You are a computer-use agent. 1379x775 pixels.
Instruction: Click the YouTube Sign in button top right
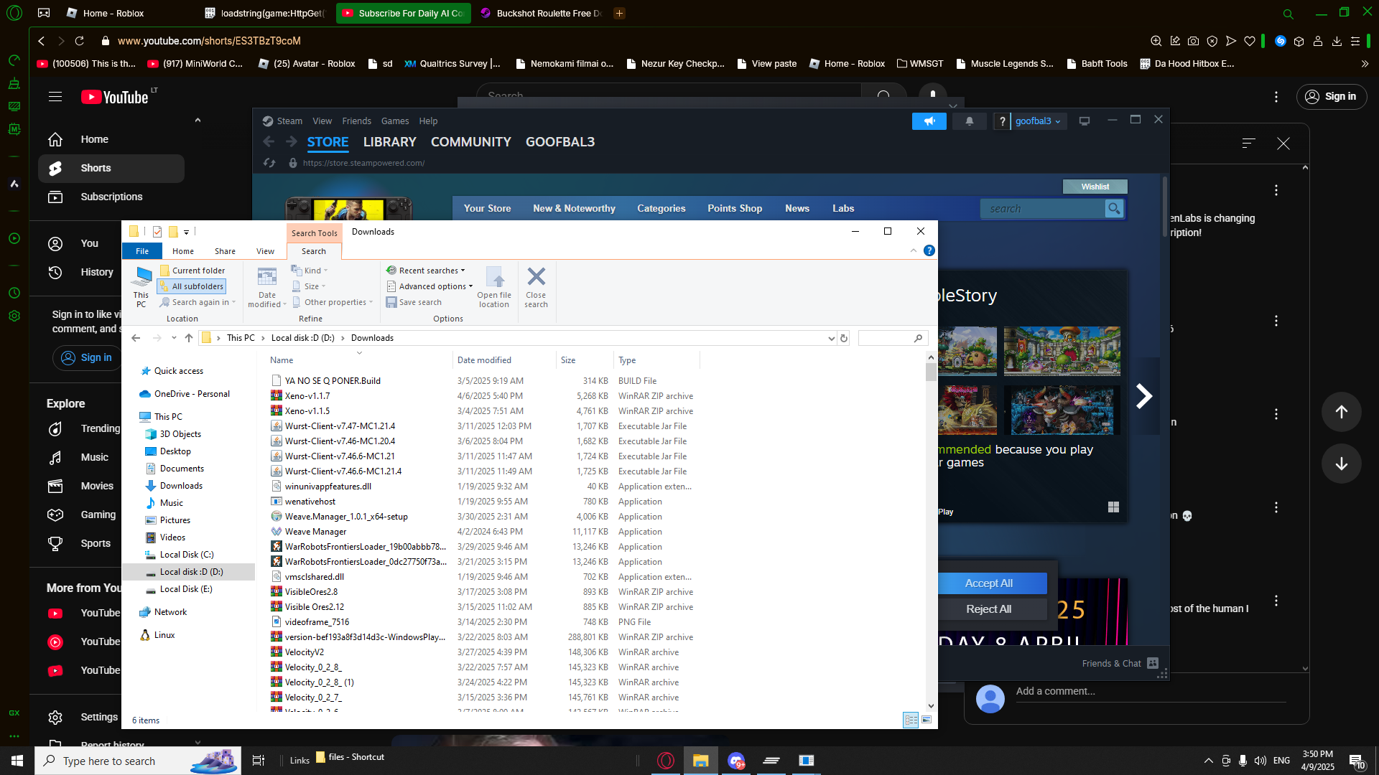pyautogui.click(x=1332, y=96)
